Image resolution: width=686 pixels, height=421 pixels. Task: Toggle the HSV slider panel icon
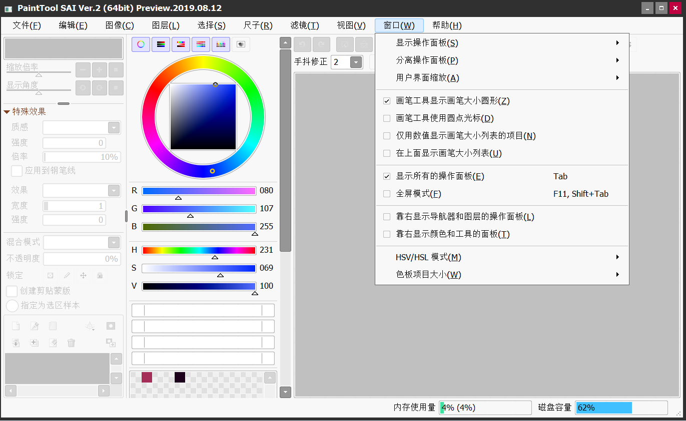[x=181, y=44]
